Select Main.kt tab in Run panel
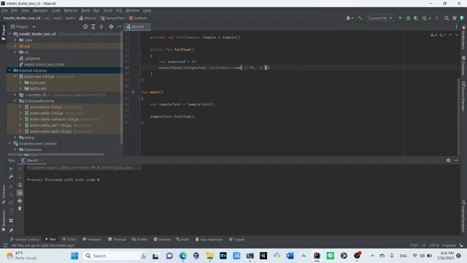Viewport: 467px width, 263px height. click(32, 160)
